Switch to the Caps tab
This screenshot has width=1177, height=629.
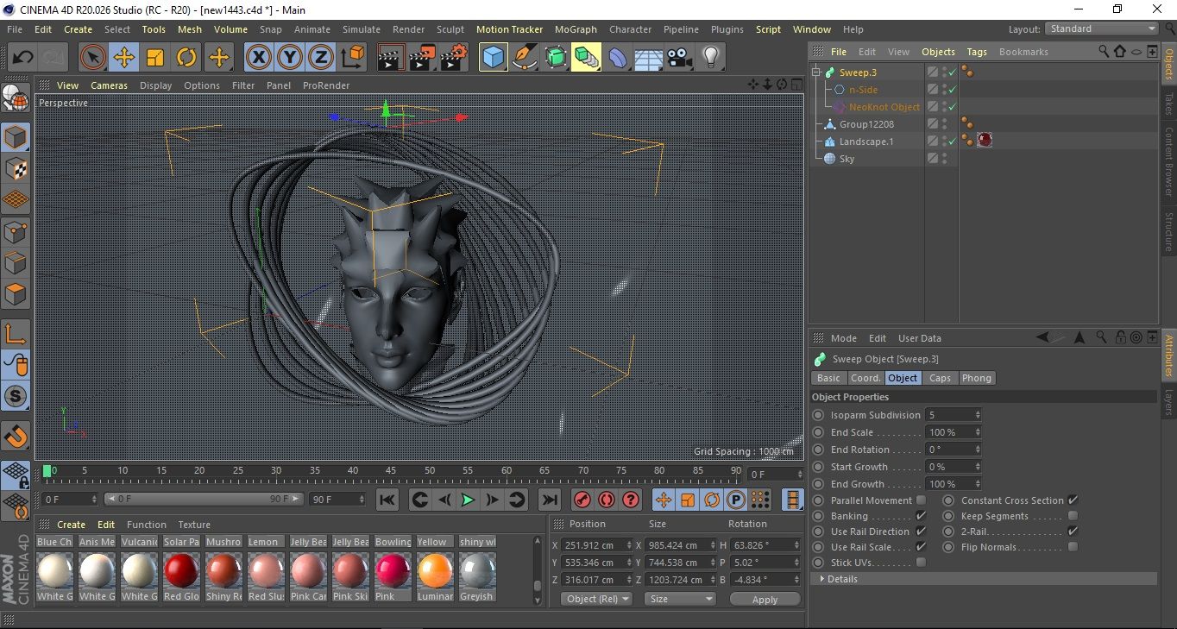coord(940,378)
